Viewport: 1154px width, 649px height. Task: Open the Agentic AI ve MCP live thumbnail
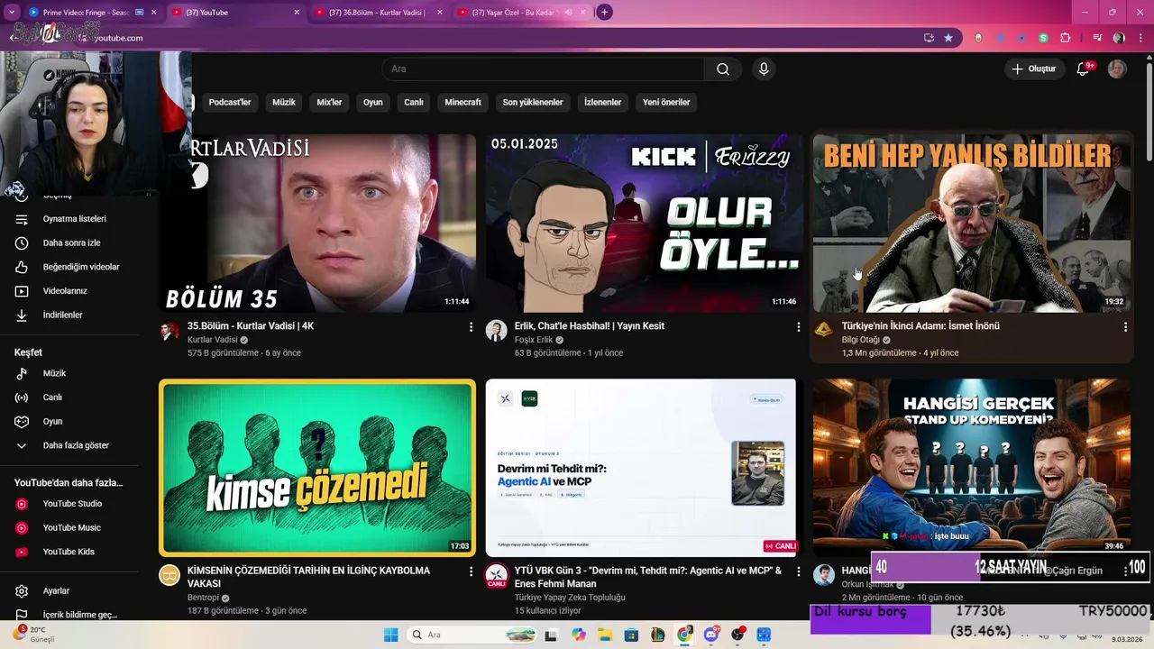tap(641, 468)
